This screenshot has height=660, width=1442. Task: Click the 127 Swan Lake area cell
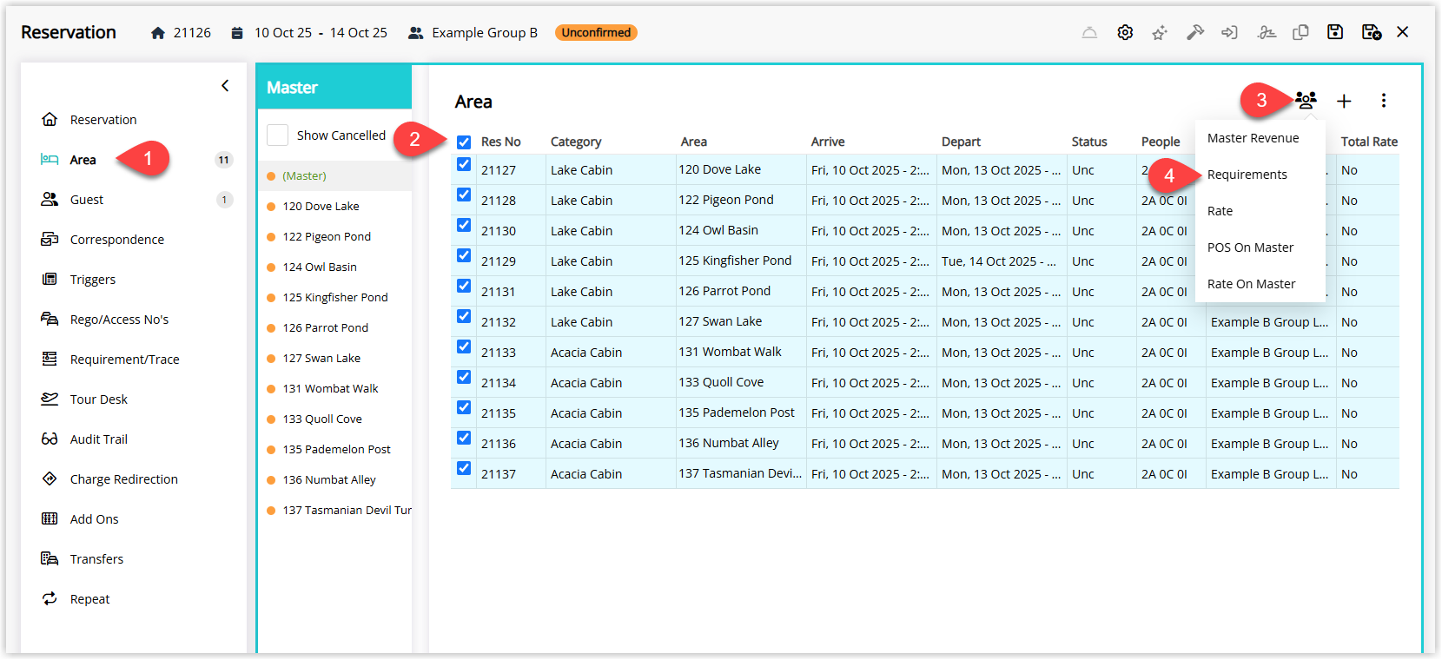741,321
